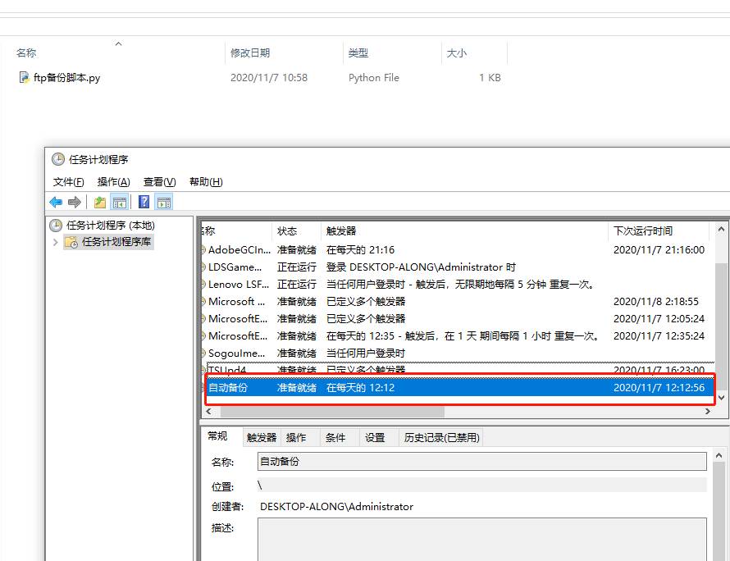Viewport: 730px width, 561px height.
Task: Expand the 任务计划程序库 tree node
Action: pyautogui.click(x=56, y=242)
